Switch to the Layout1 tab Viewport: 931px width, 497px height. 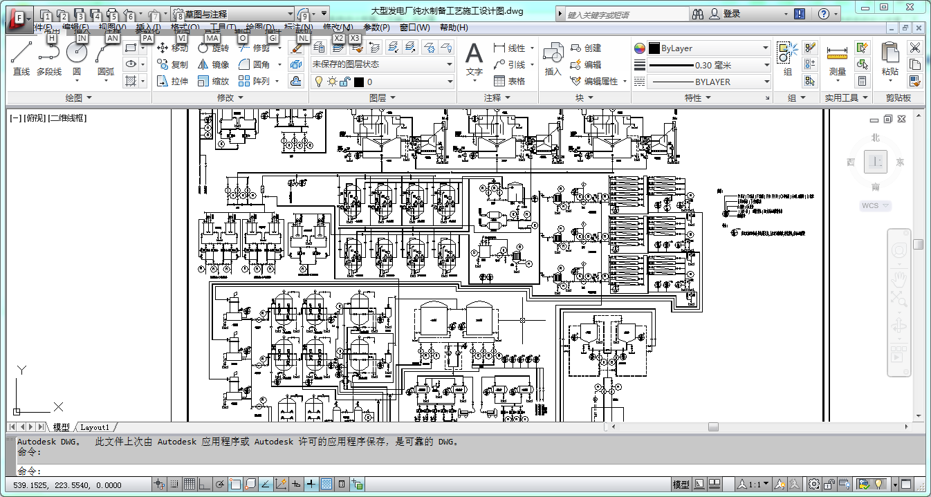[95, 427]
